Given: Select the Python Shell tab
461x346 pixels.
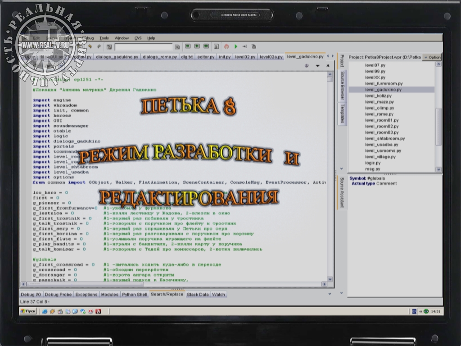Looking at the screenshot, I should (135, 295).
